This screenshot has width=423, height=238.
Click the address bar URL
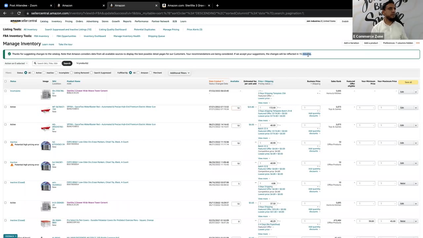[168, 13]
